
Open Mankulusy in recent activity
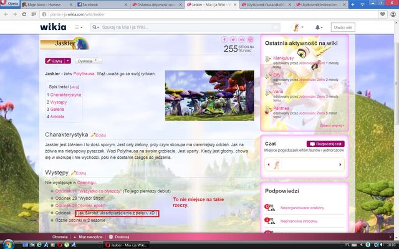tap(283, 58)
